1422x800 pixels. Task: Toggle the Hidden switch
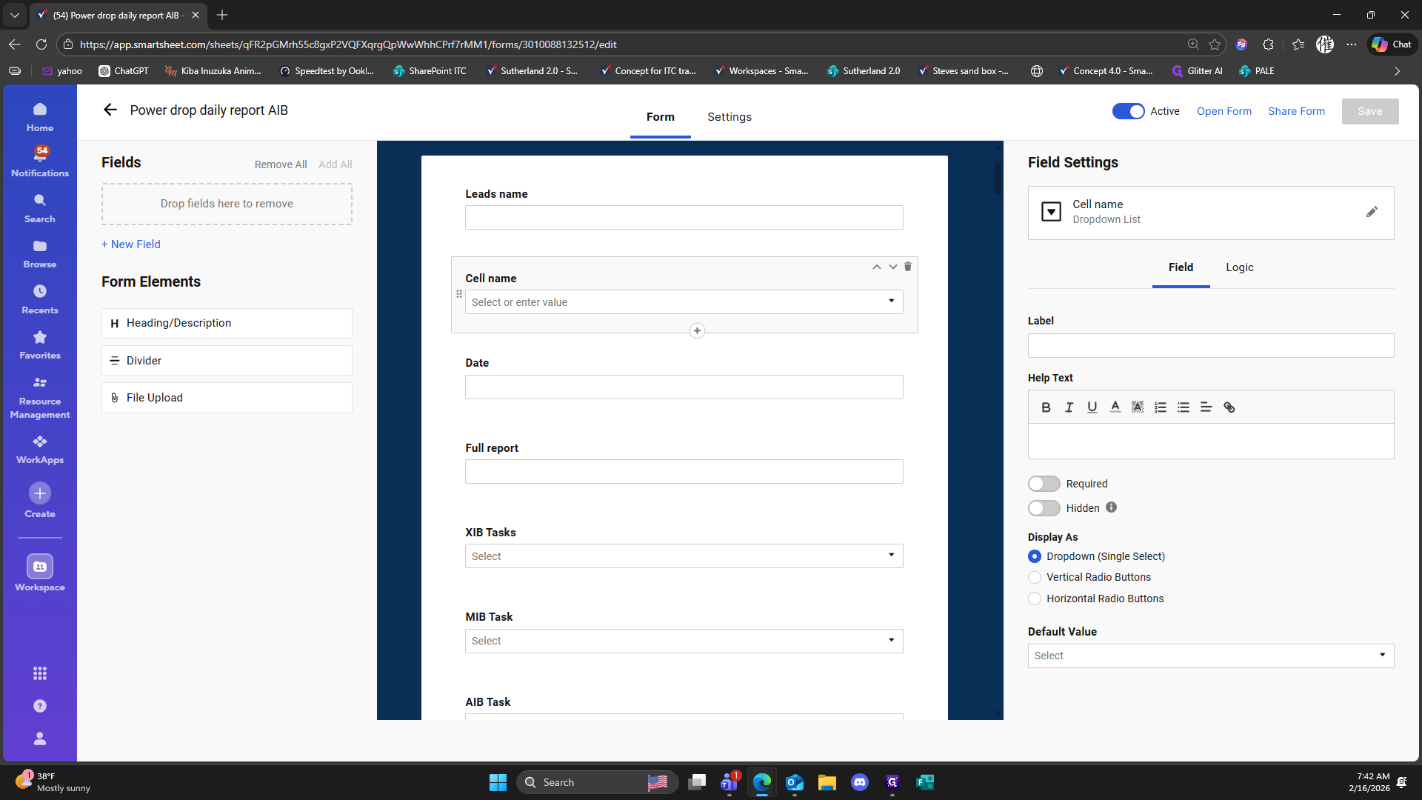(x=1044, y=508)
